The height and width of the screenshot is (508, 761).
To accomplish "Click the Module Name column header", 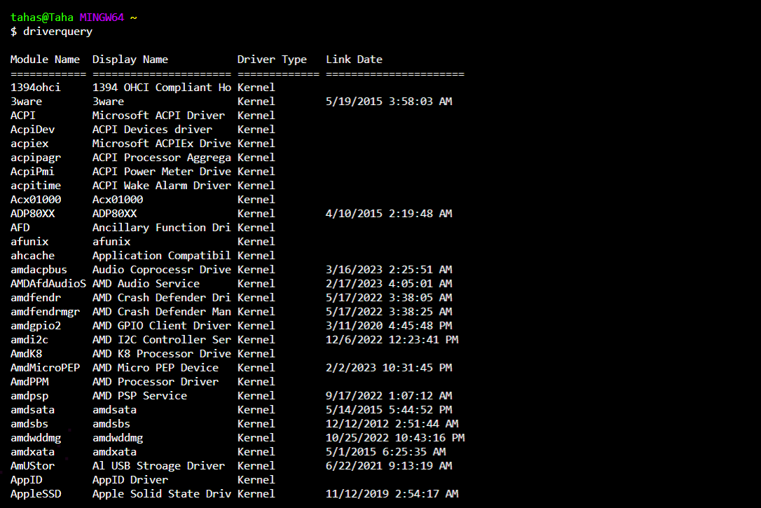I will pos(45,60).
